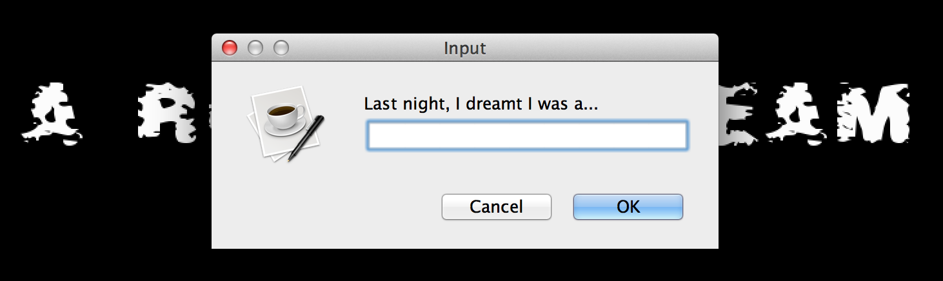Click the white saucer under the coffee cup
This screenshot has width=943, height=281.
pos(284,129)
